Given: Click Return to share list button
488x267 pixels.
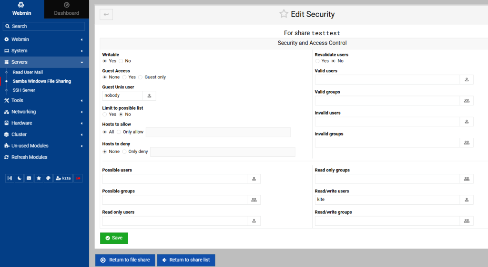Looking at the screenshot, I should 186,260.
